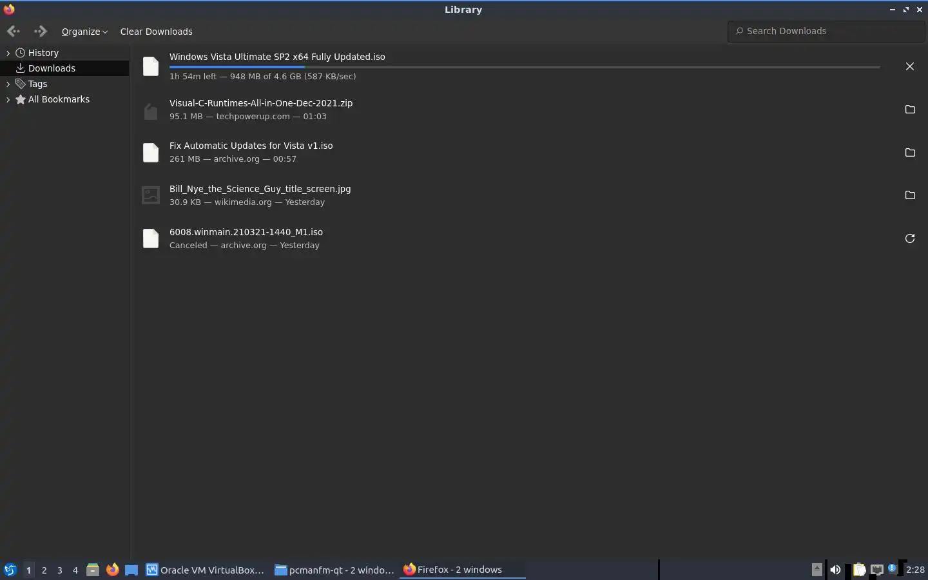Select 6008.winmain.210321-1440_M1.iso entry
Screen dimensions: 928x580
(x=246, y=232)
